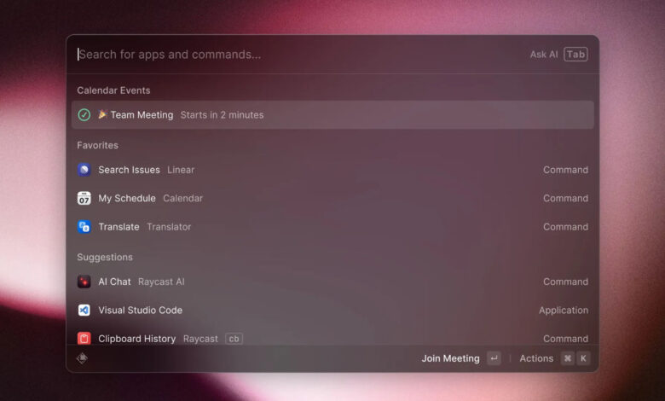
Task: Select the Clipboard History command
Action: click(332, 335)
